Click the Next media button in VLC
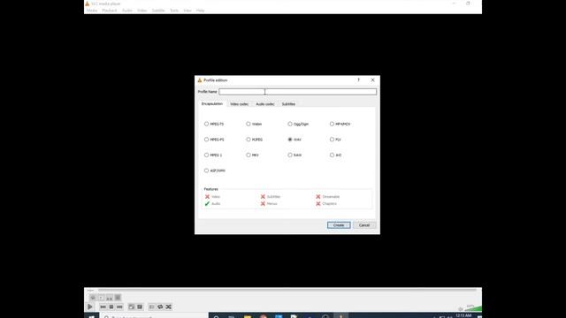Viewport: 566px width, 318px height. coord(119,307)
